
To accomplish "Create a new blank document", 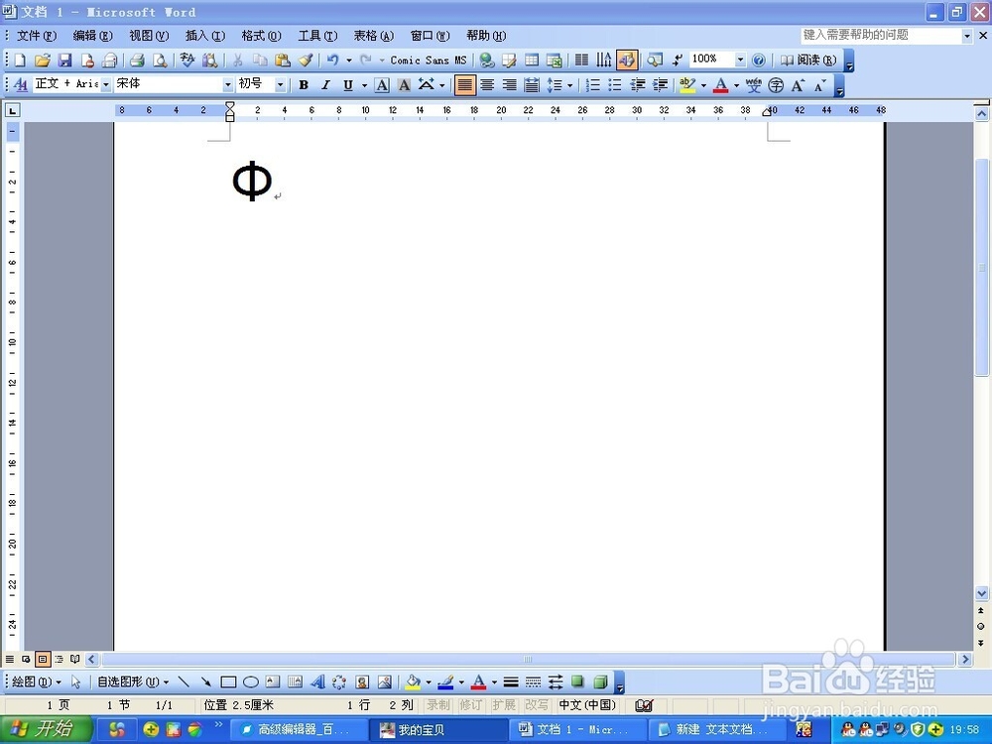I will point(20,61).
